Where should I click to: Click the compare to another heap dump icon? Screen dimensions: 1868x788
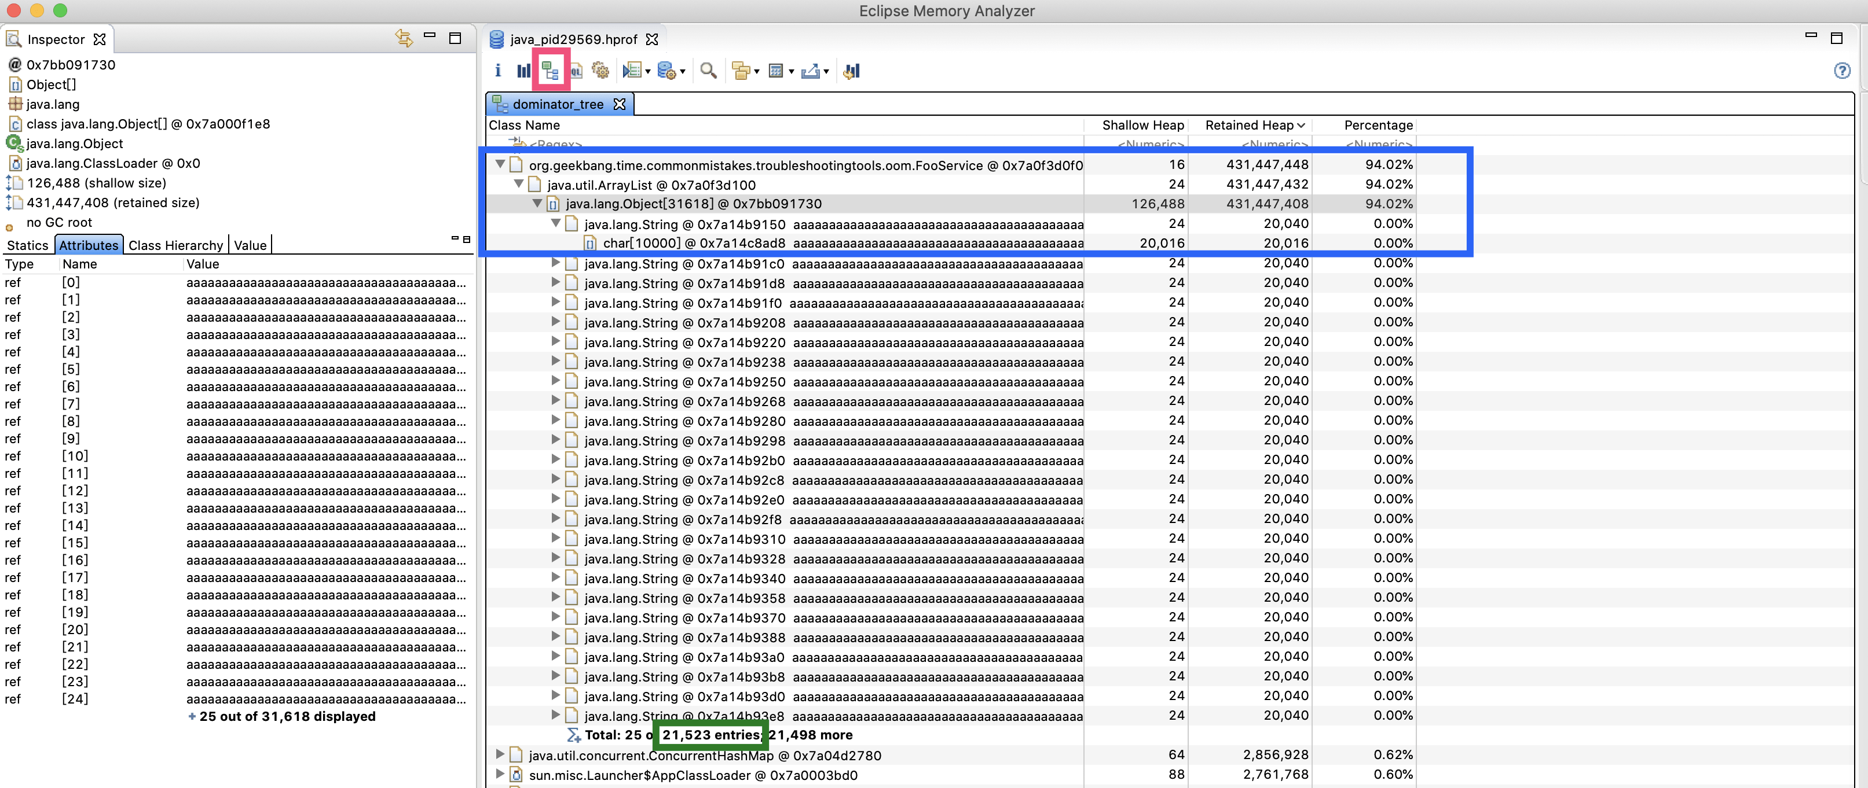(852, 70)
